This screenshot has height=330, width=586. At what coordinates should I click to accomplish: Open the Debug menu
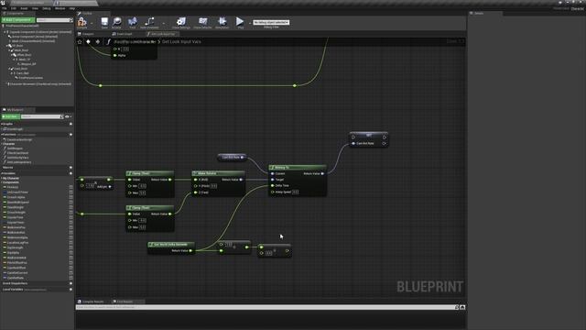[47, 8]
